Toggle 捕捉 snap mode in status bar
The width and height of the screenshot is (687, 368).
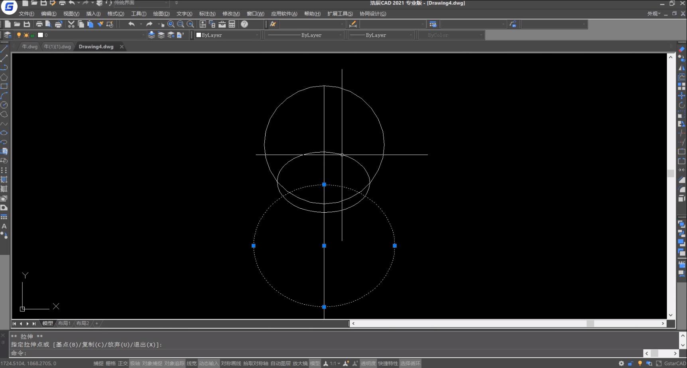[x=98, y=363]
